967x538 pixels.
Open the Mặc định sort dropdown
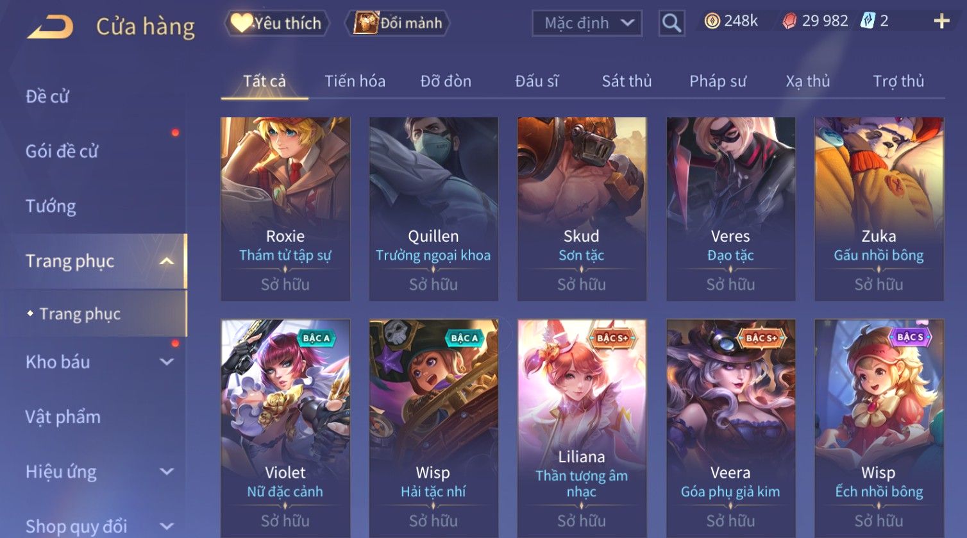click(587, 23)
